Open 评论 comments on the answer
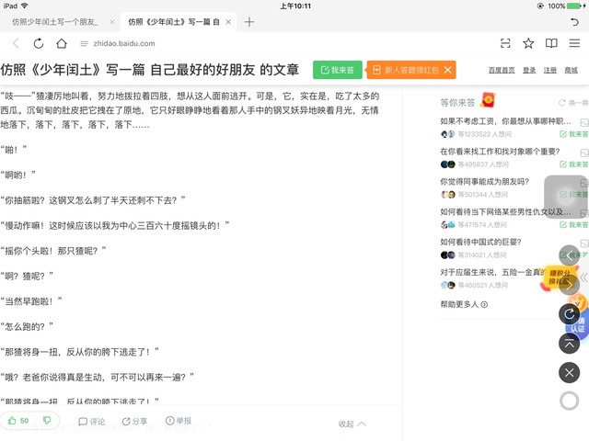589x441 pixels. [x=92, y=422]
